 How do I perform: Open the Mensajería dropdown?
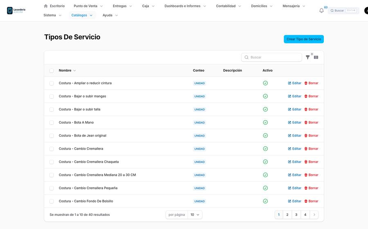[294, 6]
